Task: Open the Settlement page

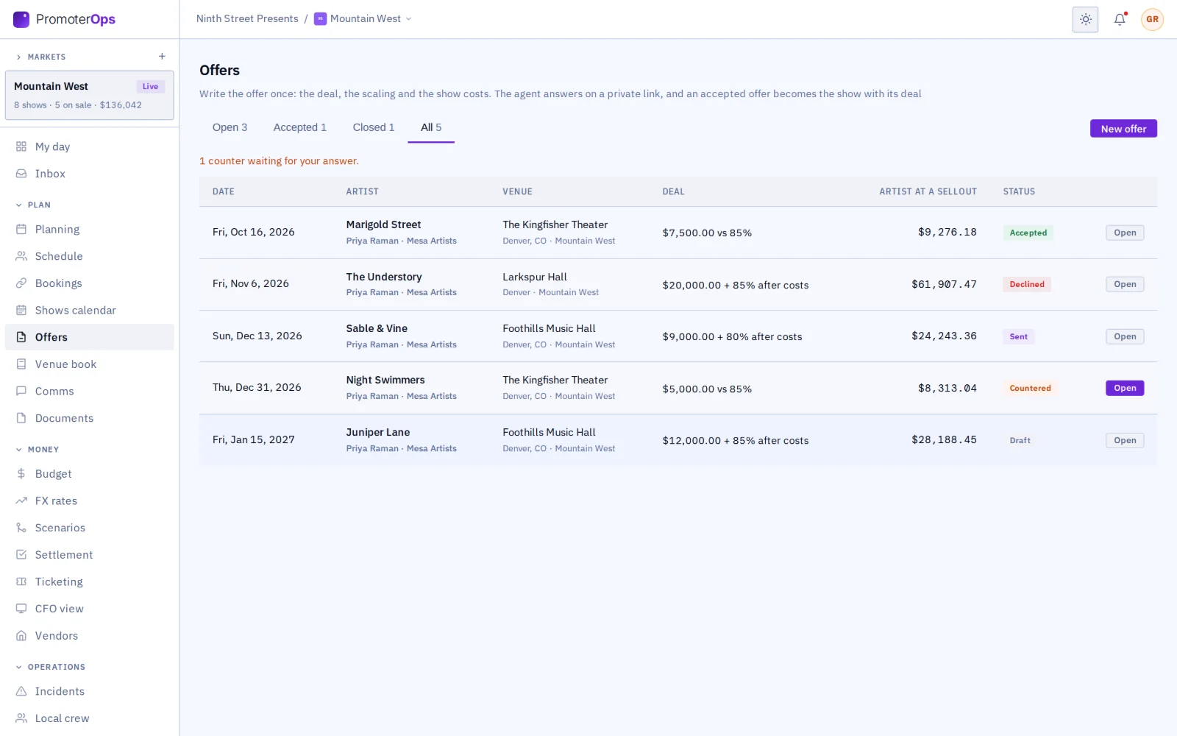Action: (x=89, y=555)
